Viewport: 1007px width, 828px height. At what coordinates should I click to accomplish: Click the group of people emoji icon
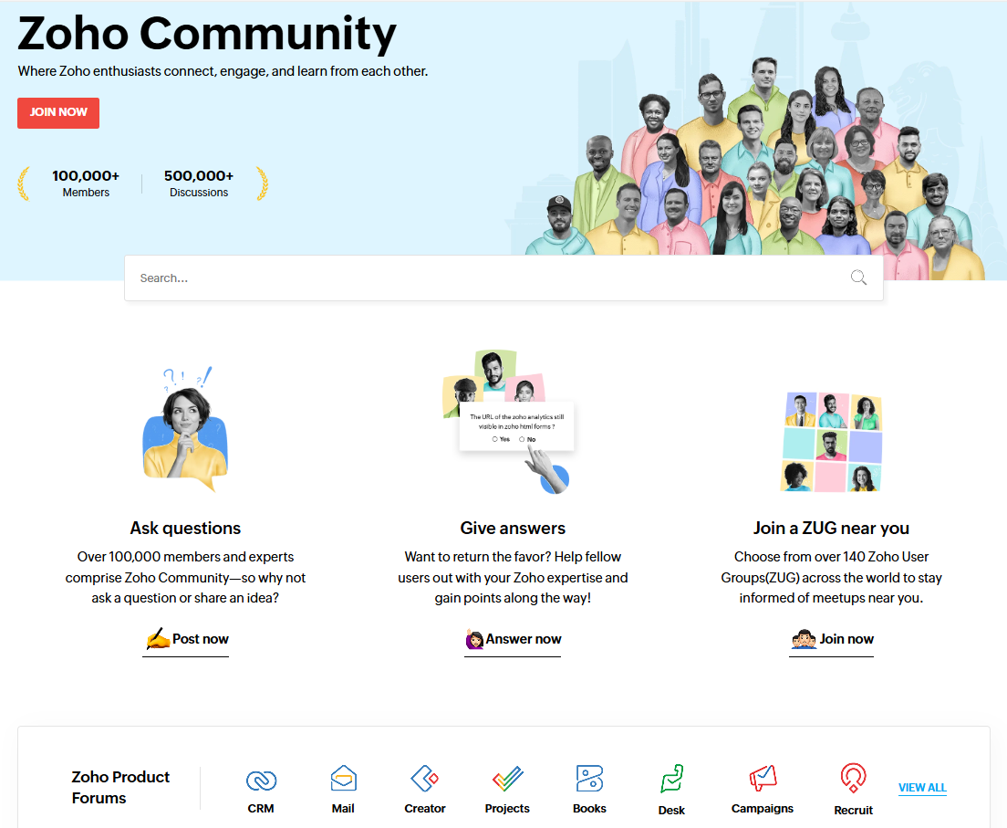(804, 639)
